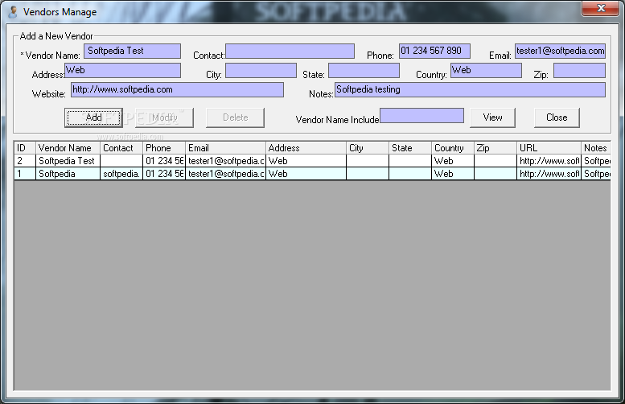The width and height of the screenshot is (625, 404).
Task: Click the Phone cell in Softpedia Test row
Action: coord(164,161)
